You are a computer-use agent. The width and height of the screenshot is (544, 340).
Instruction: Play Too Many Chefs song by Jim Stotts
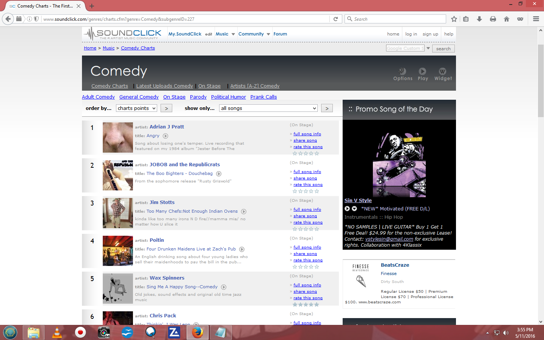[244, 212]
